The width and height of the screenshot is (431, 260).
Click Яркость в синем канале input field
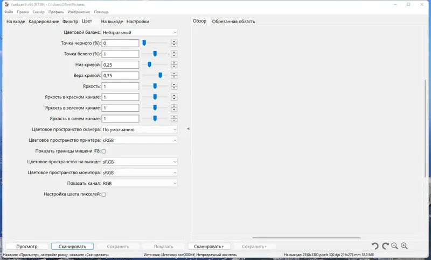(x=120, y=119)
